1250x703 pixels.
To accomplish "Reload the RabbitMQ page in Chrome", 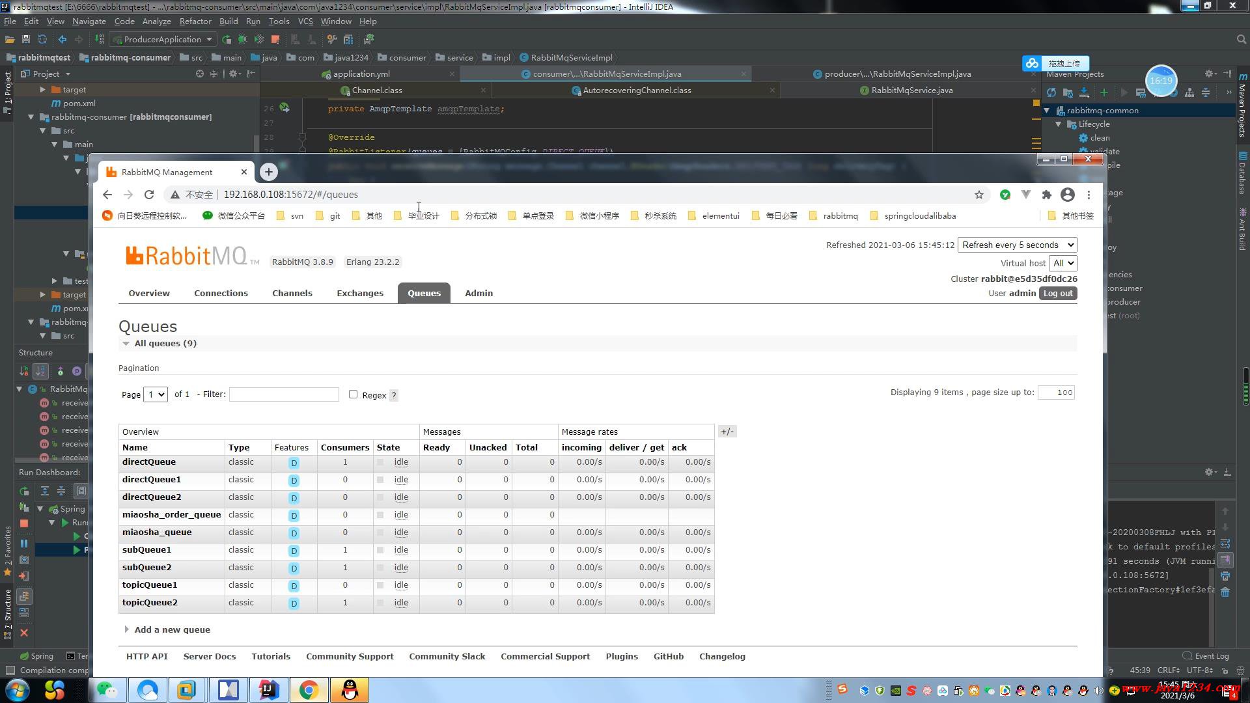I will pyautogui.click(x=149, y=194).
